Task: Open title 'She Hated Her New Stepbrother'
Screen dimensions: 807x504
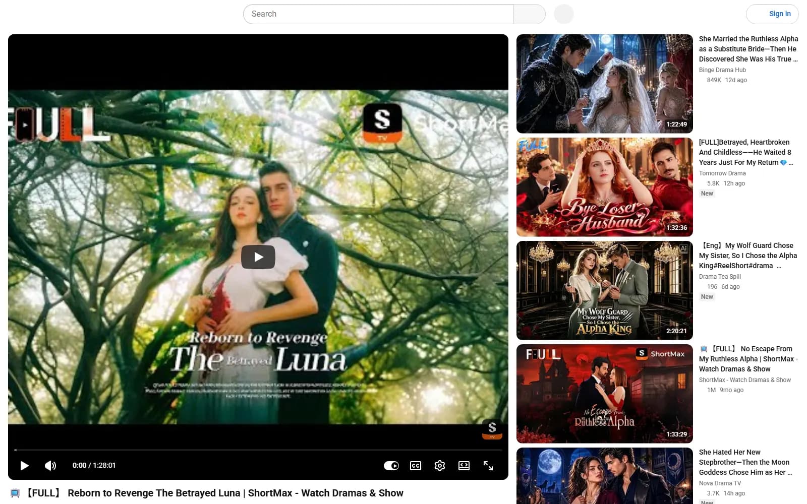Action: coord(745,462)
